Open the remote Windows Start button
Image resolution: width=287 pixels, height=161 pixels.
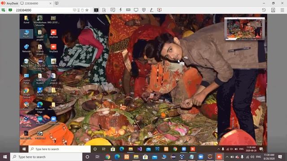[24, 149]
